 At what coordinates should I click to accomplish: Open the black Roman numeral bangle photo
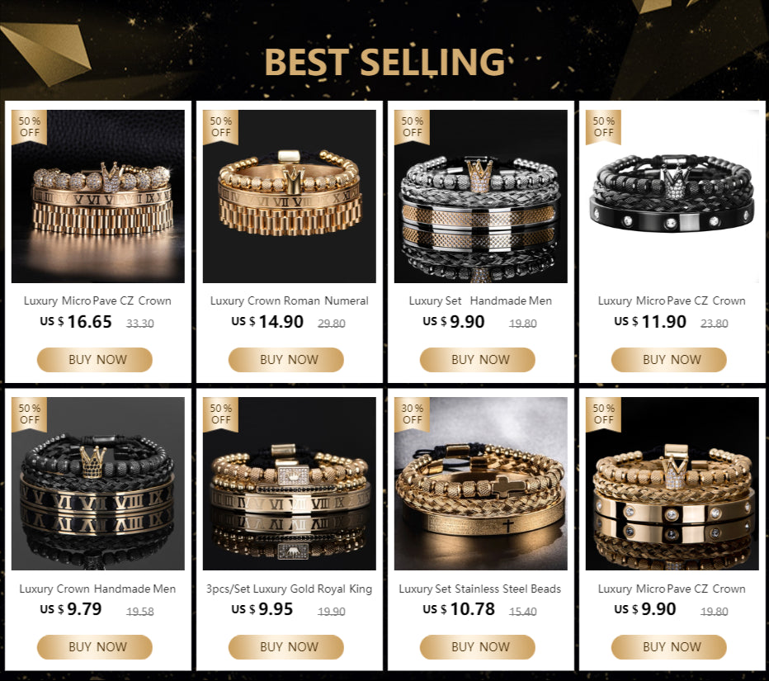(98, 484)
